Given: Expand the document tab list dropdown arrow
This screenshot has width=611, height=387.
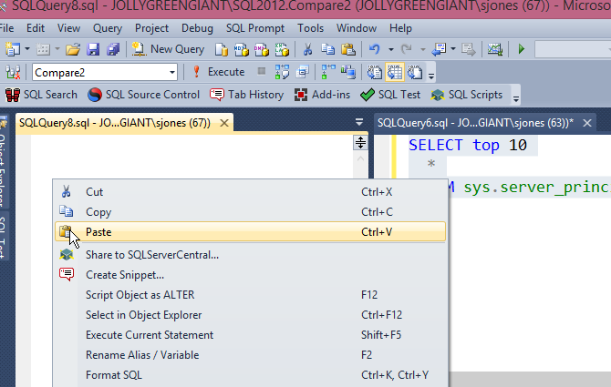Looking at the screenshot, I should [x=359, y=122].
